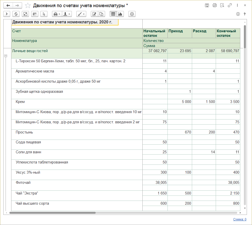Open print preview from title bar
Screen dimensions: 252x225
click(222, 5)
